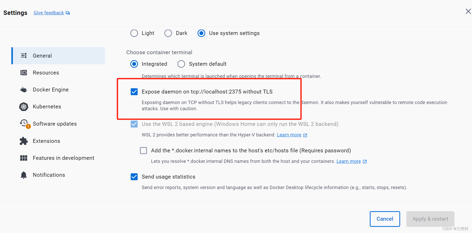Open the General settings tab

(42, 55)
